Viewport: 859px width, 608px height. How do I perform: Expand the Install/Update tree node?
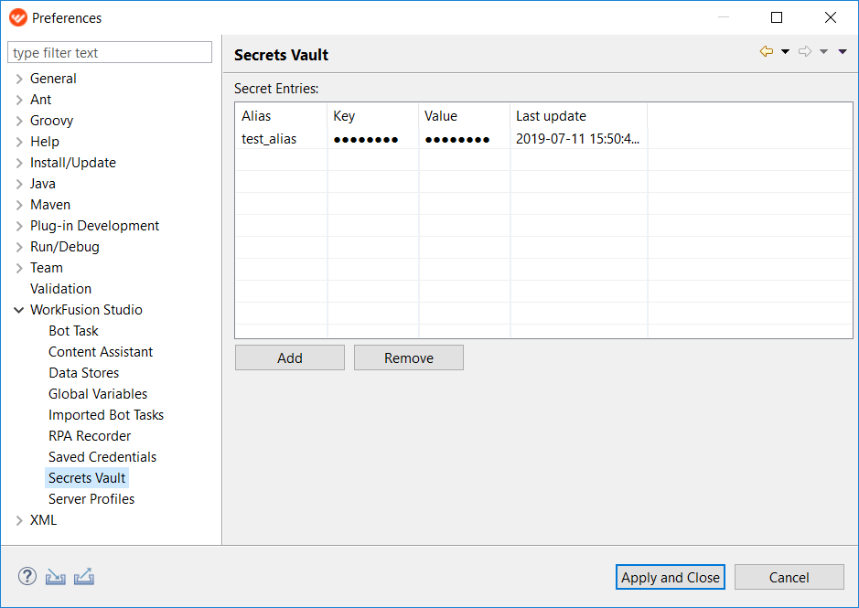point(19,163)
